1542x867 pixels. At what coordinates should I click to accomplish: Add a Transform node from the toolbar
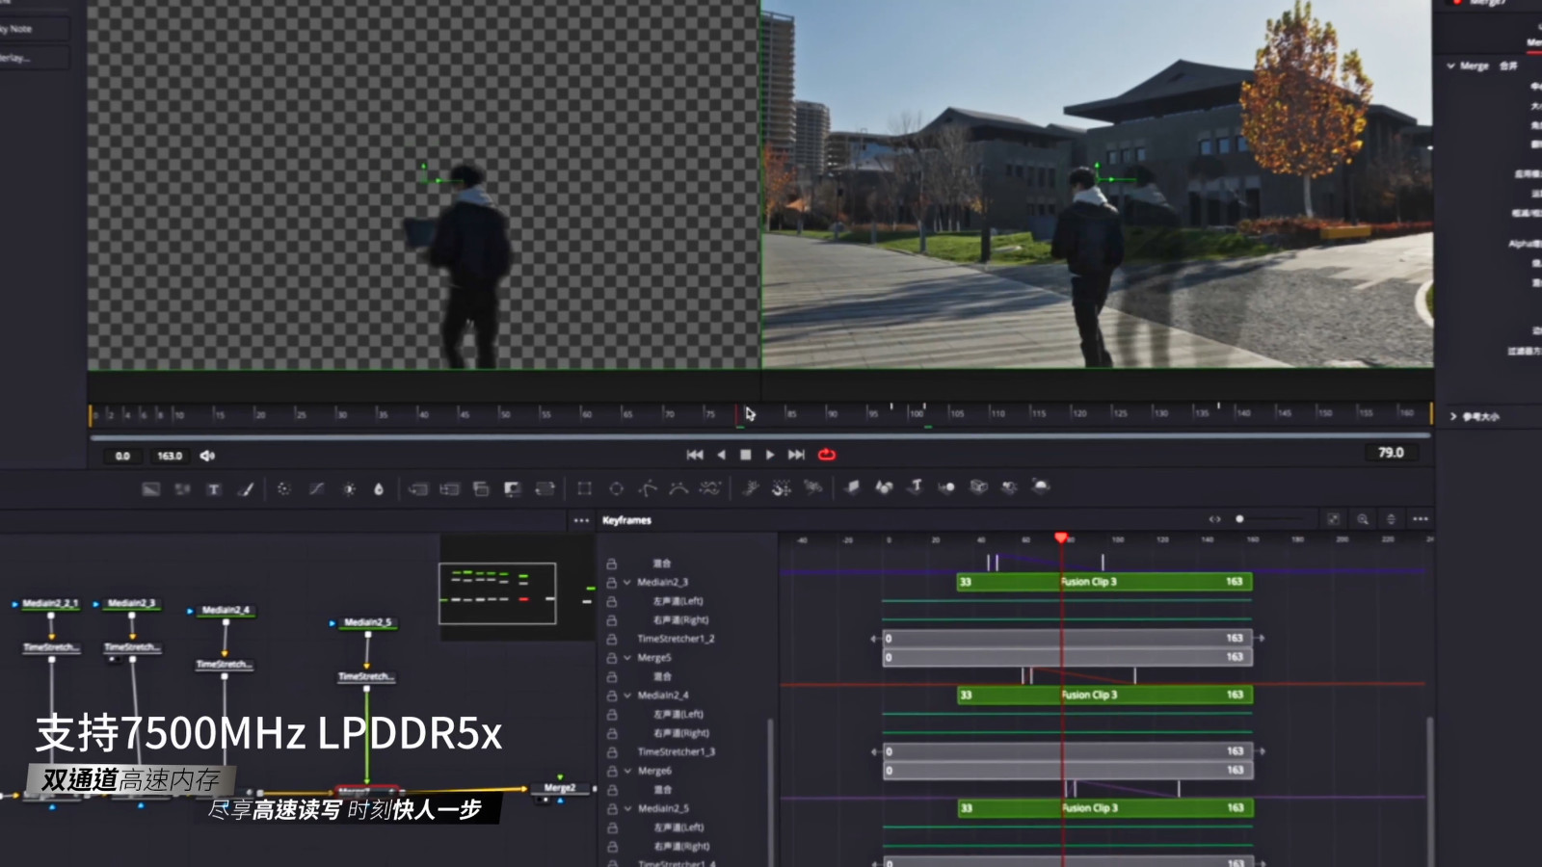pos(545,488)
